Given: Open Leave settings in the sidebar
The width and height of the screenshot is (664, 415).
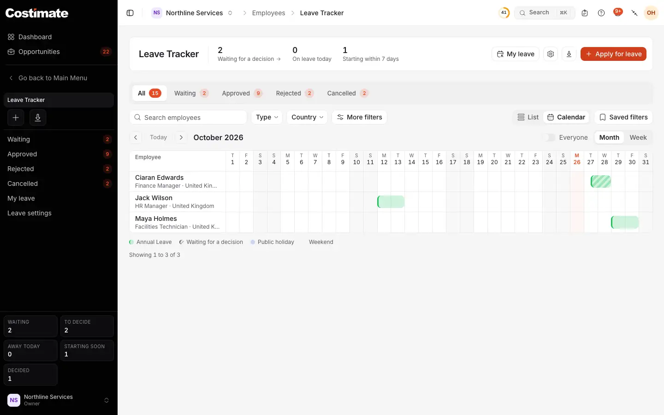Looking at the screenshot, I should click(x=59, y=213).
